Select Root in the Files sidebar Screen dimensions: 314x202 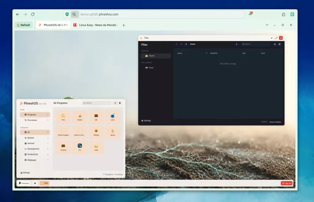click(x=156, y=68)
